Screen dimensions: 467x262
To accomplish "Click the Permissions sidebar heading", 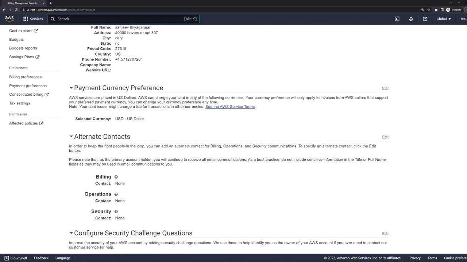I will coord(18,114).
